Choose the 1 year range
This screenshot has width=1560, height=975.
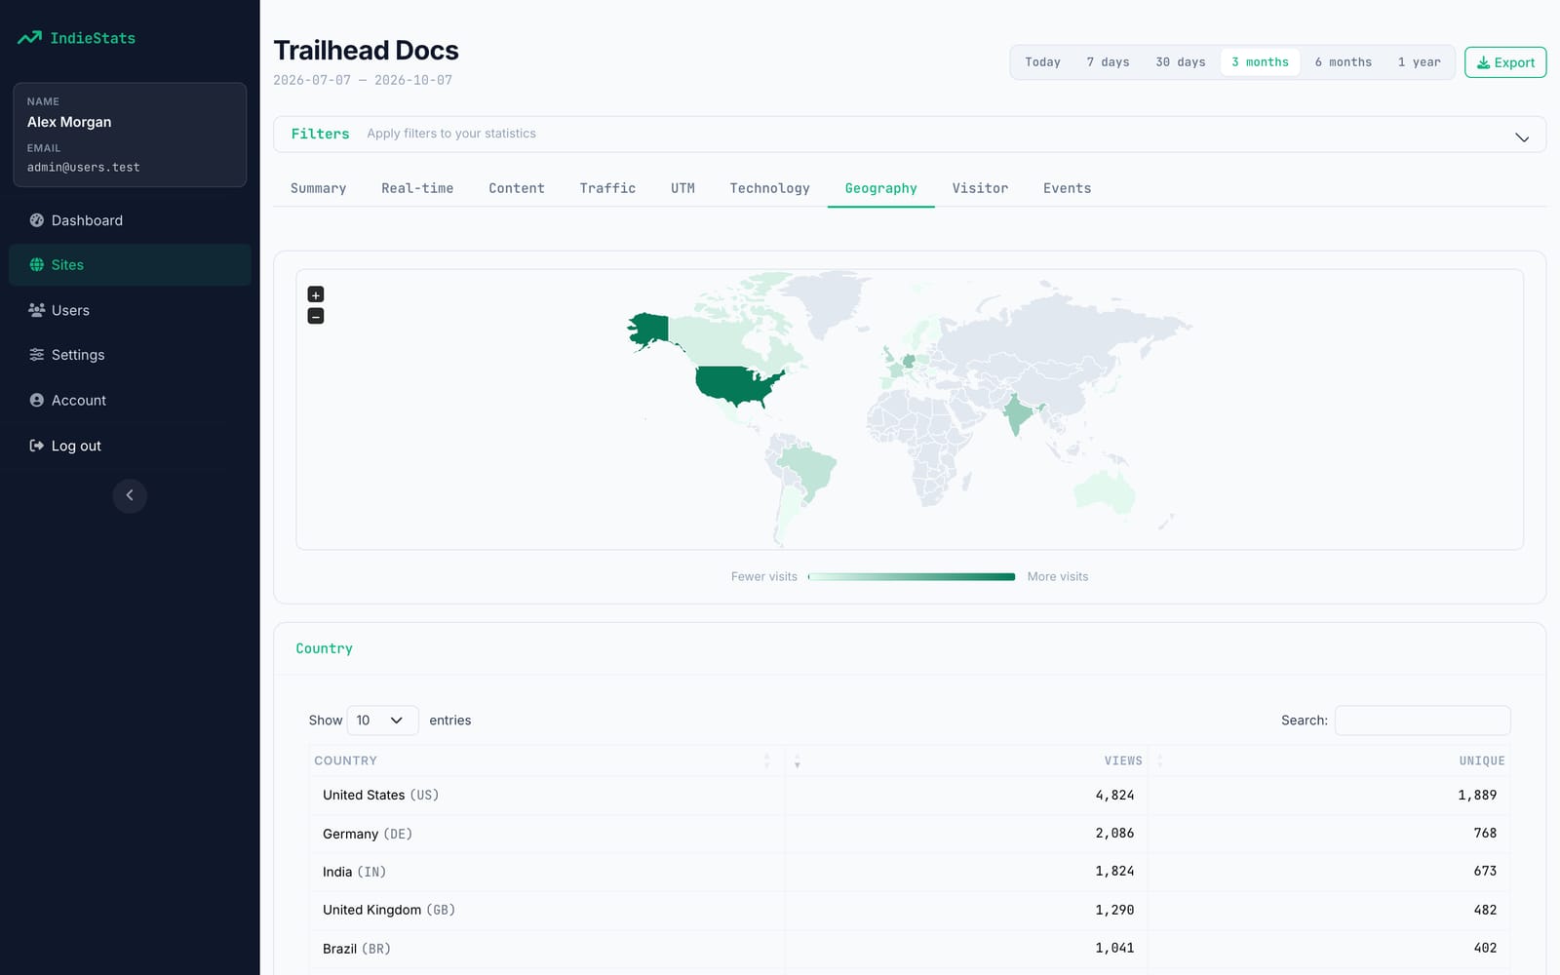(x=1419, y=62)
